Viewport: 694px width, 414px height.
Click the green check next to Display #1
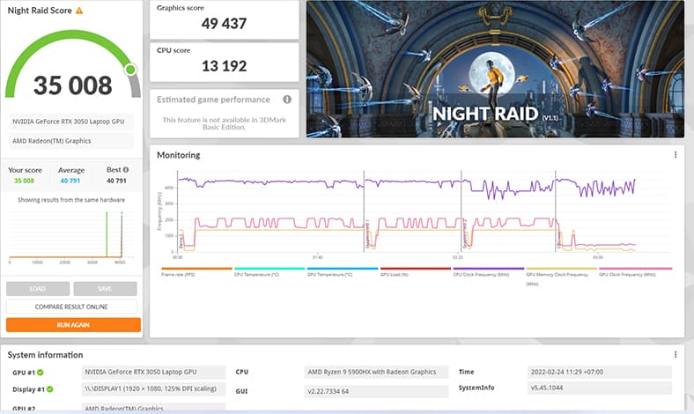pyautogui.click(x=50, y=389)
